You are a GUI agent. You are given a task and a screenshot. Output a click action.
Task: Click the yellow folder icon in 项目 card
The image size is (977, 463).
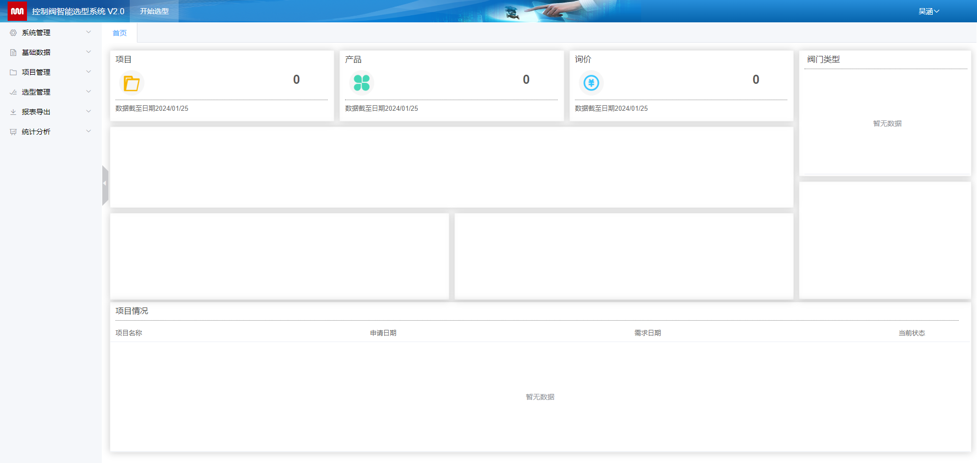[131, 83]
